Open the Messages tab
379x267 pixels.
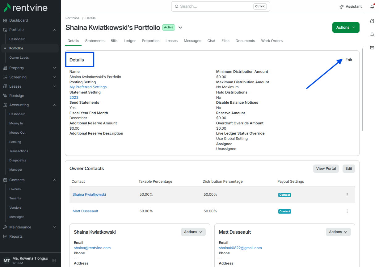coord(192,41)
